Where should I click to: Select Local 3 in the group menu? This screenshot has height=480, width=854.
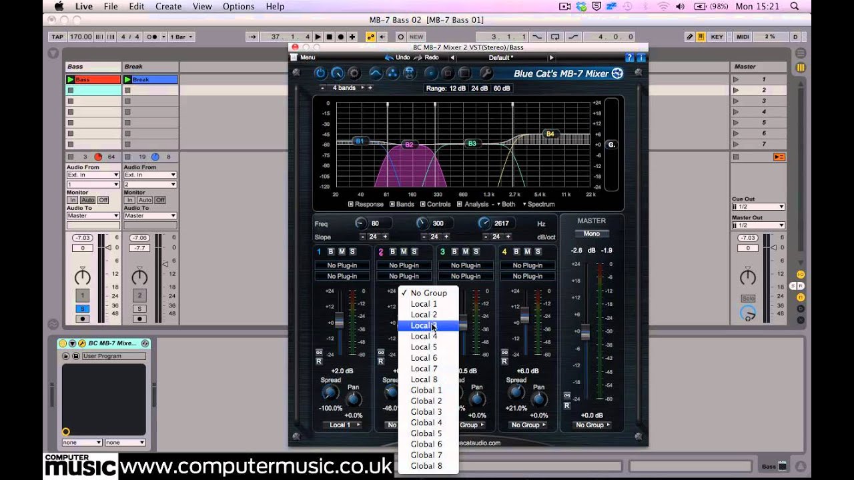tap(428, 325)
